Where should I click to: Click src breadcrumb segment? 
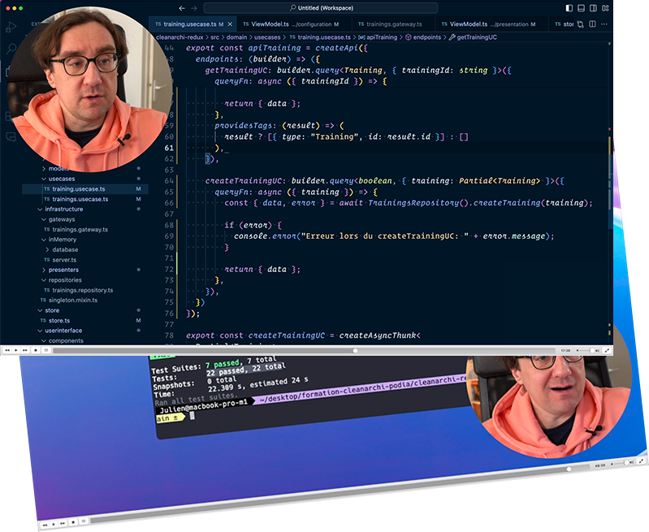point(214,37)
